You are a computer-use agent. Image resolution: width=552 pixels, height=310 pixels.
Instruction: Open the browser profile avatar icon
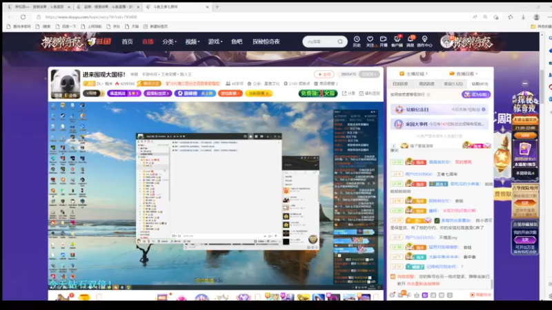537,17
